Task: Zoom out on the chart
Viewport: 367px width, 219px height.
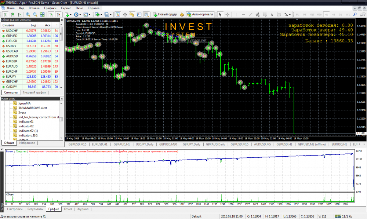Action: (x=35, y=15)
